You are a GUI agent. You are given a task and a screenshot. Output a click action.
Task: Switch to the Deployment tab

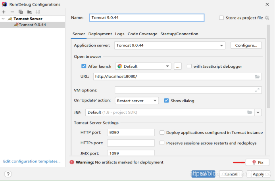[x=100, y=34]
